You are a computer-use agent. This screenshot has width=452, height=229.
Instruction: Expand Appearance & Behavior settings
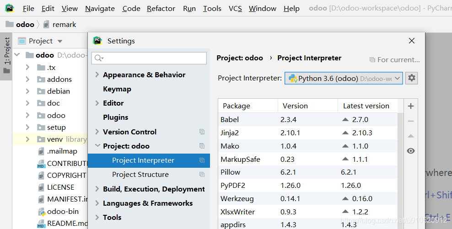(97, 75)
